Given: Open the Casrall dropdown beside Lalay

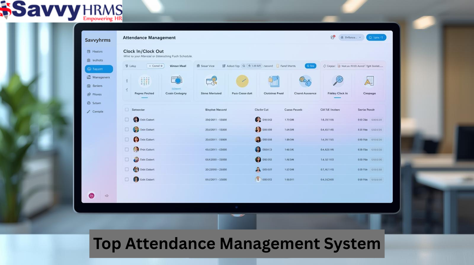Looking at the screenshot, I should pos(156,66).
